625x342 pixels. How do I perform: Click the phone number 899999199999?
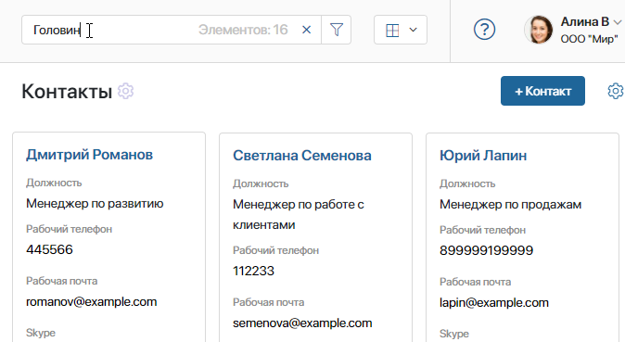point(486,250)
